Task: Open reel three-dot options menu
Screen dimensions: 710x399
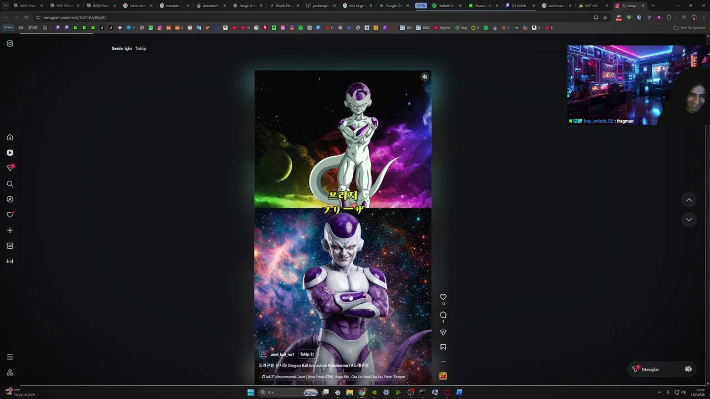Action: tap(443, 361)
